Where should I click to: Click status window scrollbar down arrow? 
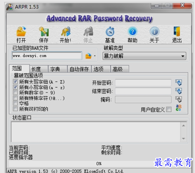[184, 138]
